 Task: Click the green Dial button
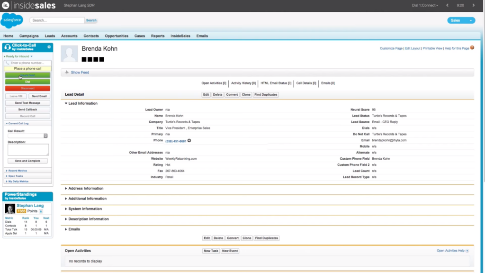pos(27,82)
